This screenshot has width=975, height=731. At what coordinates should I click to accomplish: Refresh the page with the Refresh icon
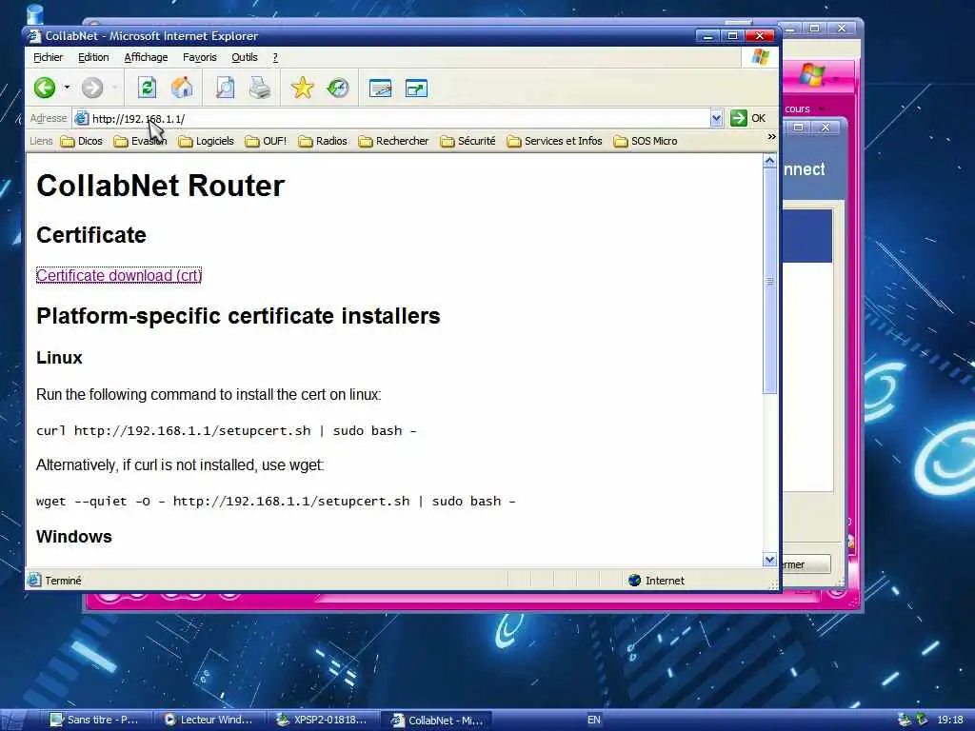click(147, 88)
